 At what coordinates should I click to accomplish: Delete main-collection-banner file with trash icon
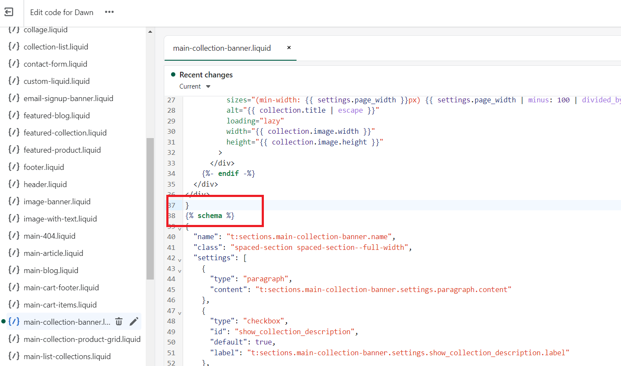click(119, 322)
